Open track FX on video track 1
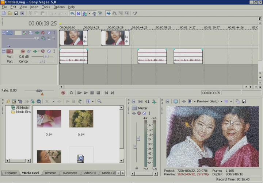 click(x=37, y=33)
